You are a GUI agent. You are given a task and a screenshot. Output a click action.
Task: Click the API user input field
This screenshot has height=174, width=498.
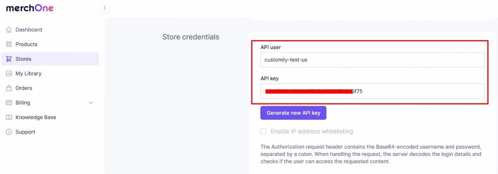(373, 60)
